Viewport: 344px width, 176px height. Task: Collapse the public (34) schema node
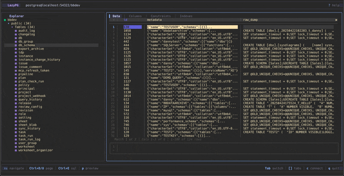click(9, 23)
